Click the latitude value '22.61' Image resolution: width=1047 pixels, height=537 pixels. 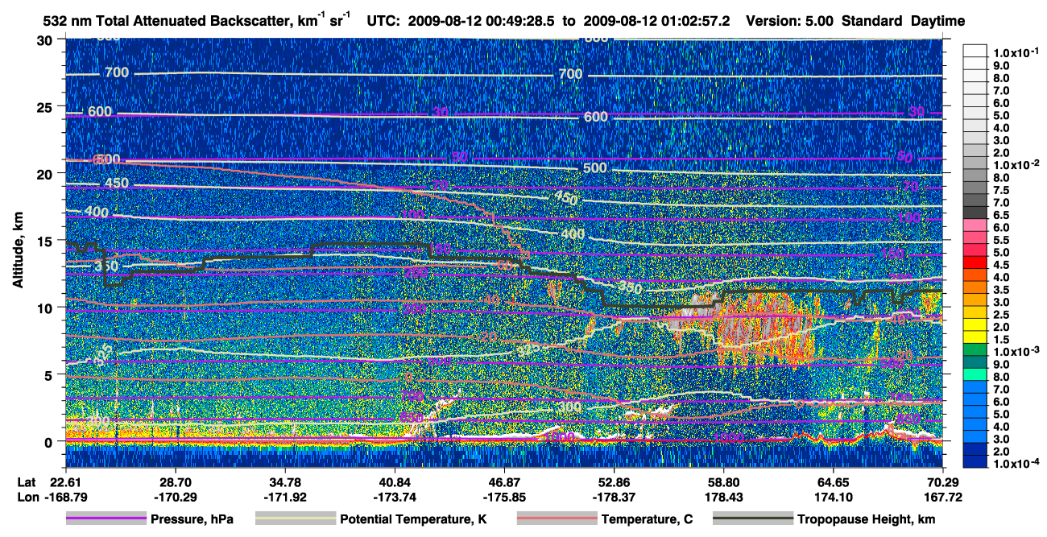[x=65, y=481]
